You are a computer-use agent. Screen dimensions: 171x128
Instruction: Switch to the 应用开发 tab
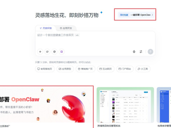coord(66,28)
